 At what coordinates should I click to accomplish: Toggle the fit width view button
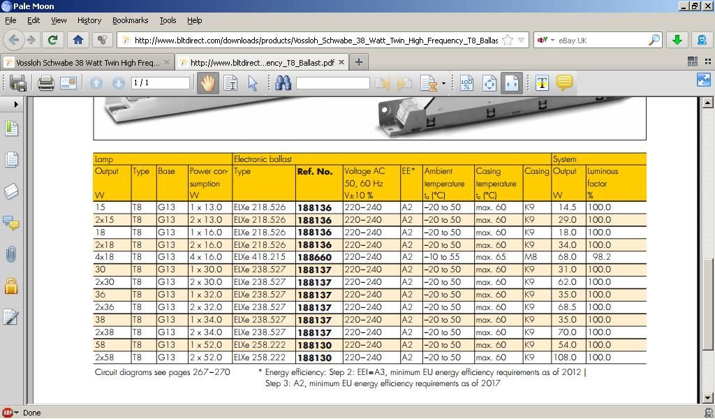512,83
